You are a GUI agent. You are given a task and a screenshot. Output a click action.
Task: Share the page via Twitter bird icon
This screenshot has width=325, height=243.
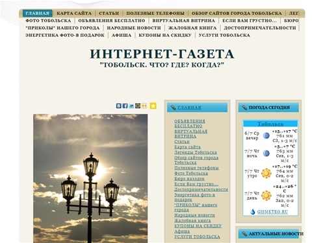pyautogui.click(x=131, y=106)
